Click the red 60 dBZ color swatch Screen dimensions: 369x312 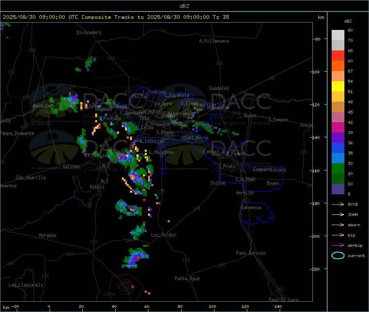click(338, 55)
